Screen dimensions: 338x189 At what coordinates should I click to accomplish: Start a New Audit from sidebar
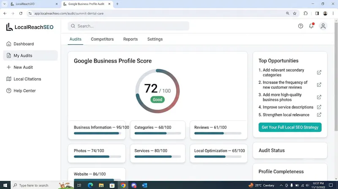(x=30, y=67)
